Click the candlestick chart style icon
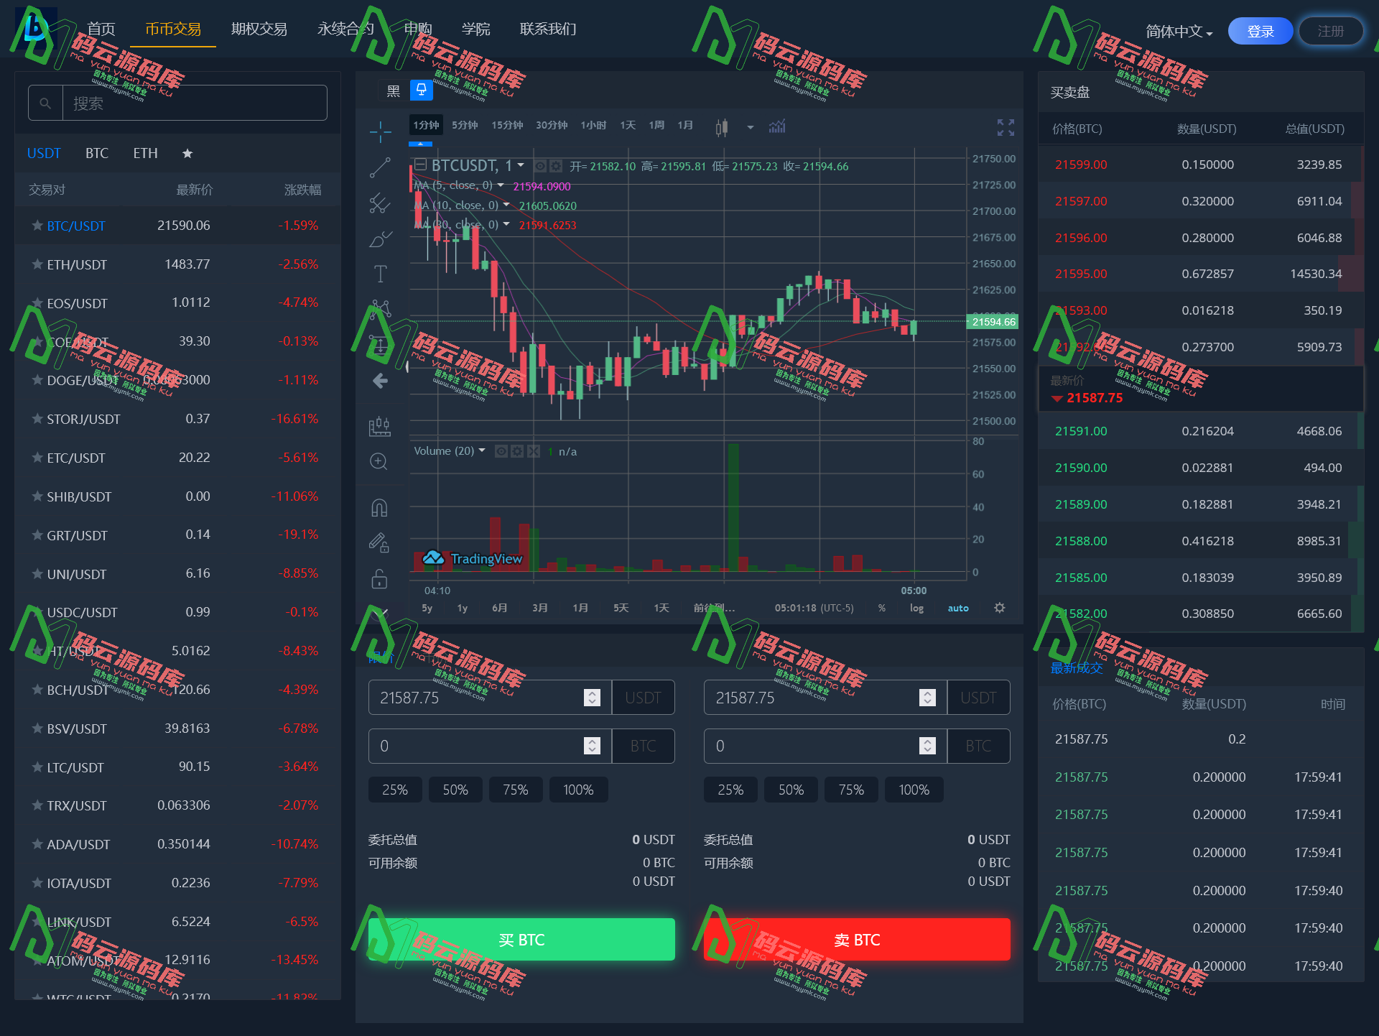This screenshot has width=1379, height=1036. (x=722, y=127)
